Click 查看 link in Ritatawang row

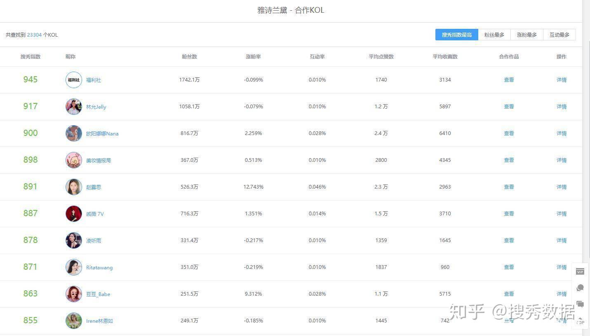point(509,267)
